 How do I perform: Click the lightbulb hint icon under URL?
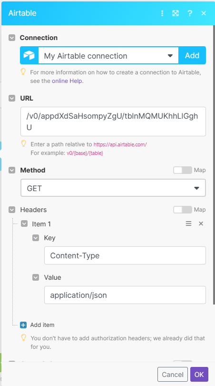tap(23, 143)
